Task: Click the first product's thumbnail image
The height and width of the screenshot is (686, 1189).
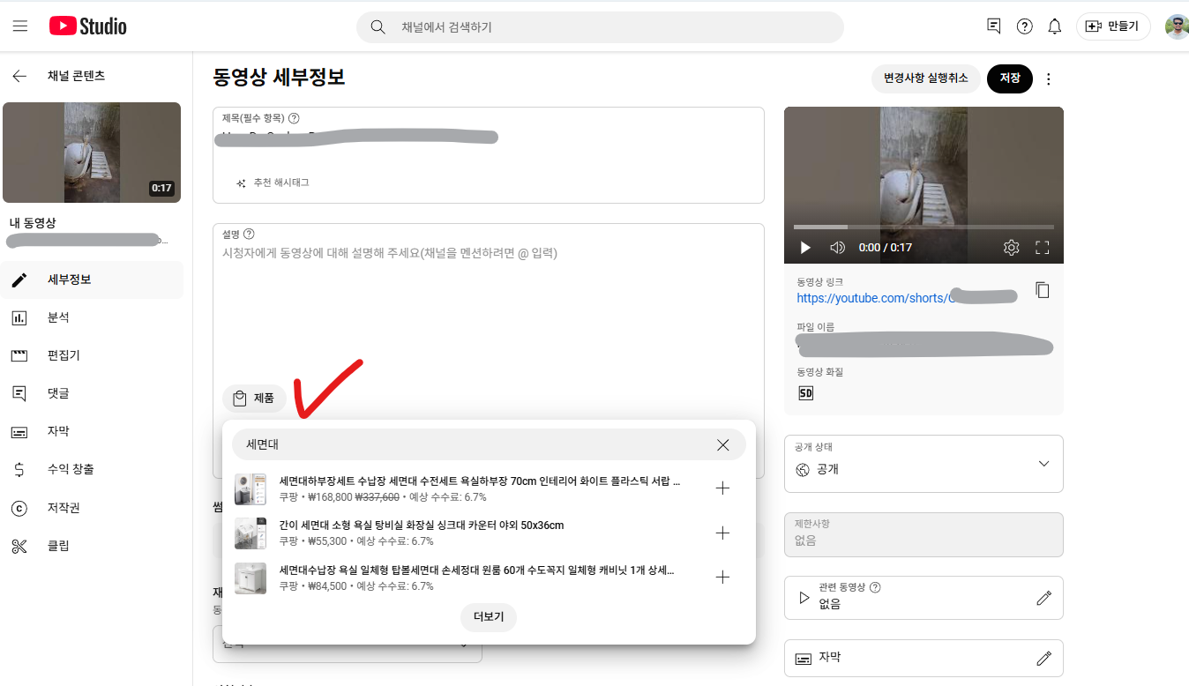Action: pos(251,488)
